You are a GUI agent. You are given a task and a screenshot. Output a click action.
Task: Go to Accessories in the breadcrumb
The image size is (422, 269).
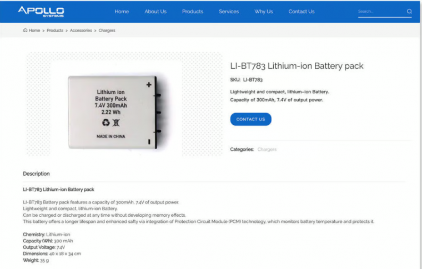click(81, 31)
